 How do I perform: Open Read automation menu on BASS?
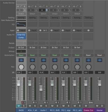click(x=21, y=55)
